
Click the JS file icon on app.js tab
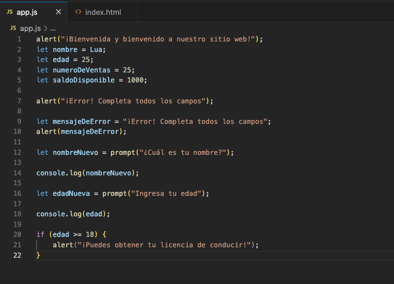point(10,12)
